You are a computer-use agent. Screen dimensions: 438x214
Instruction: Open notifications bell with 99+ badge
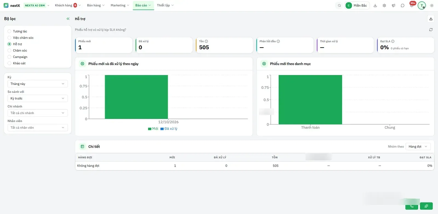[x=412, y=5]
